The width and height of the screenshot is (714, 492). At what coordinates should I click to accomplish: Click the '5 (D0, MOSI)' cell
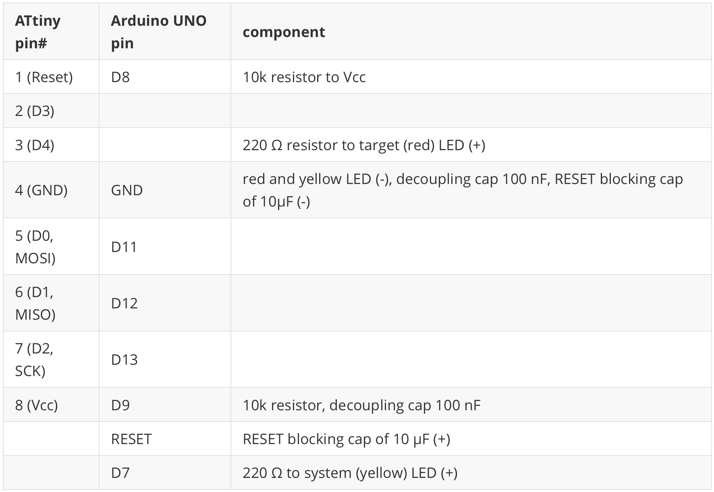(x=35, y=246)
